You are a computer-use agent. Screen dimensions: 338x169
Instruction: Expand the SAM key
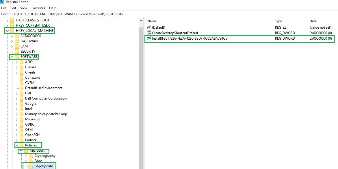12,46
